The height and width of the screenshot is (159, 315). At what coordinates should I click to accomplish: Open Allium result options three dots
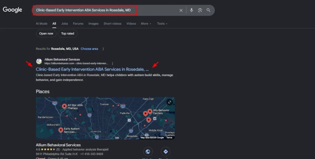tap(113, 63)
